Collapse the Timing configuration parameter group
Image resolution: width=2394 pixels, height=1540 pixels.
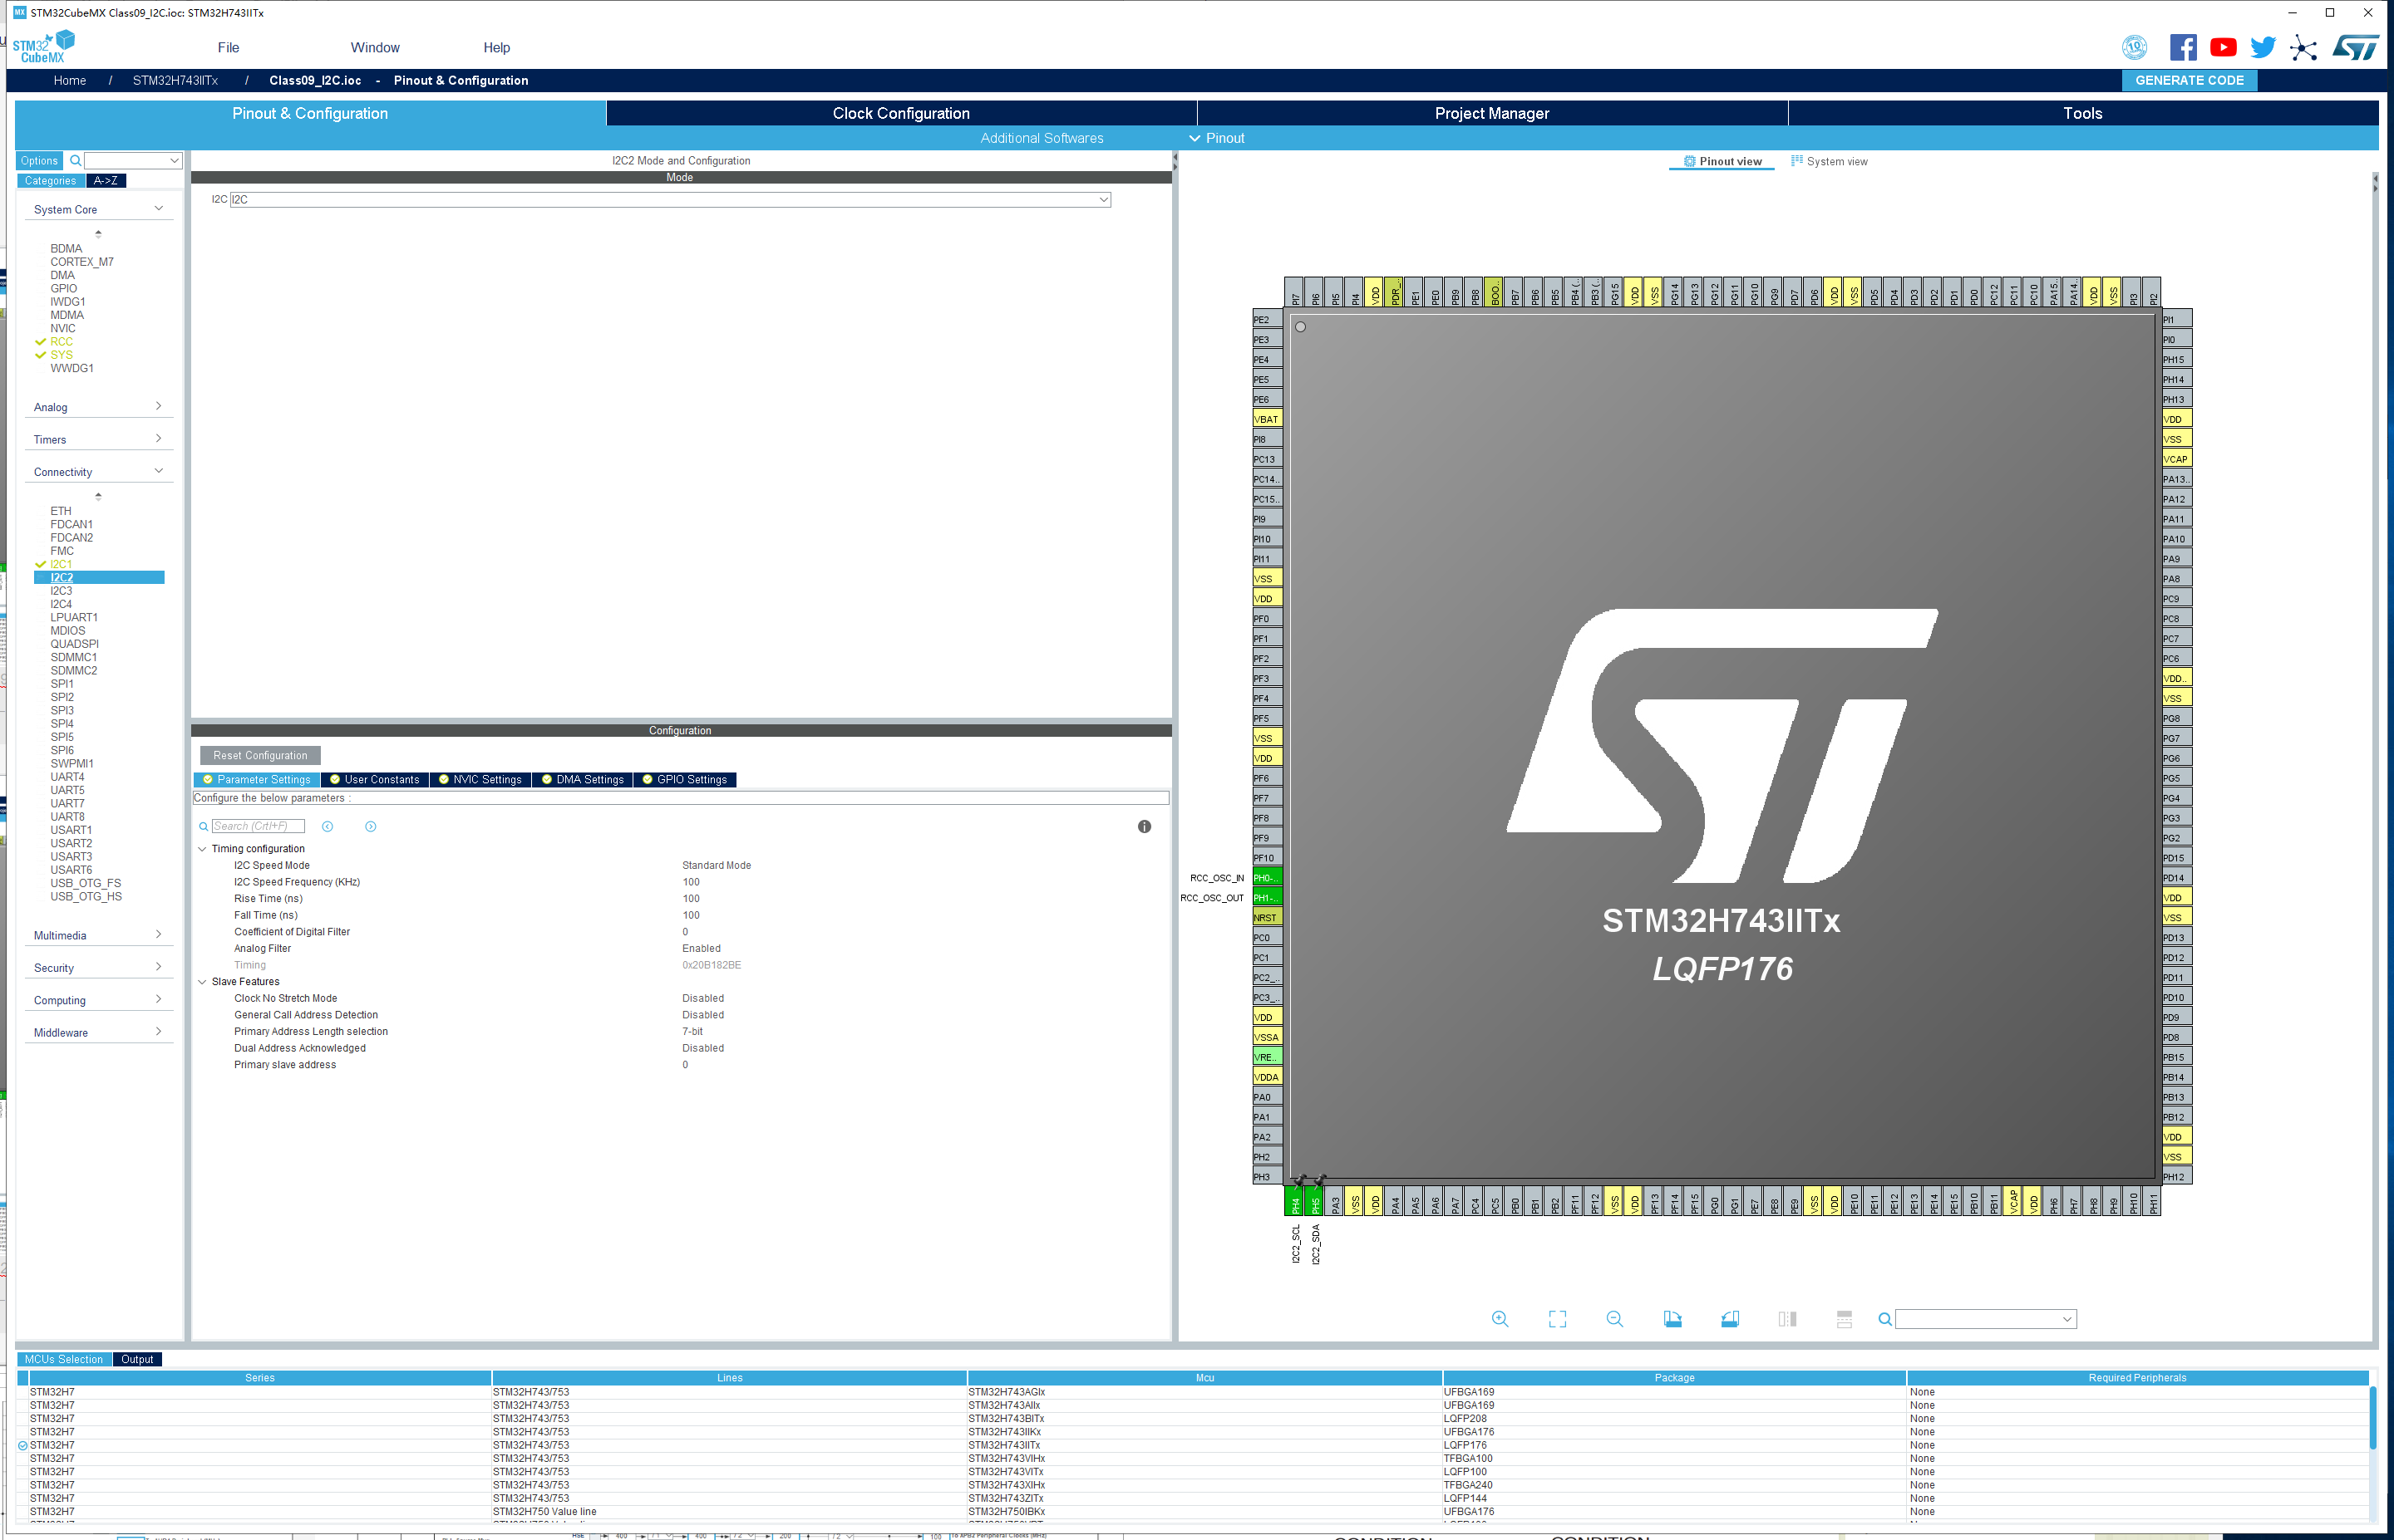click(203, 848)
